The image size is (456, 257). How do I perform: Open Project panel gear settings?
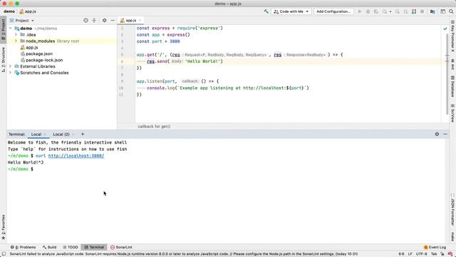[105, 21]
